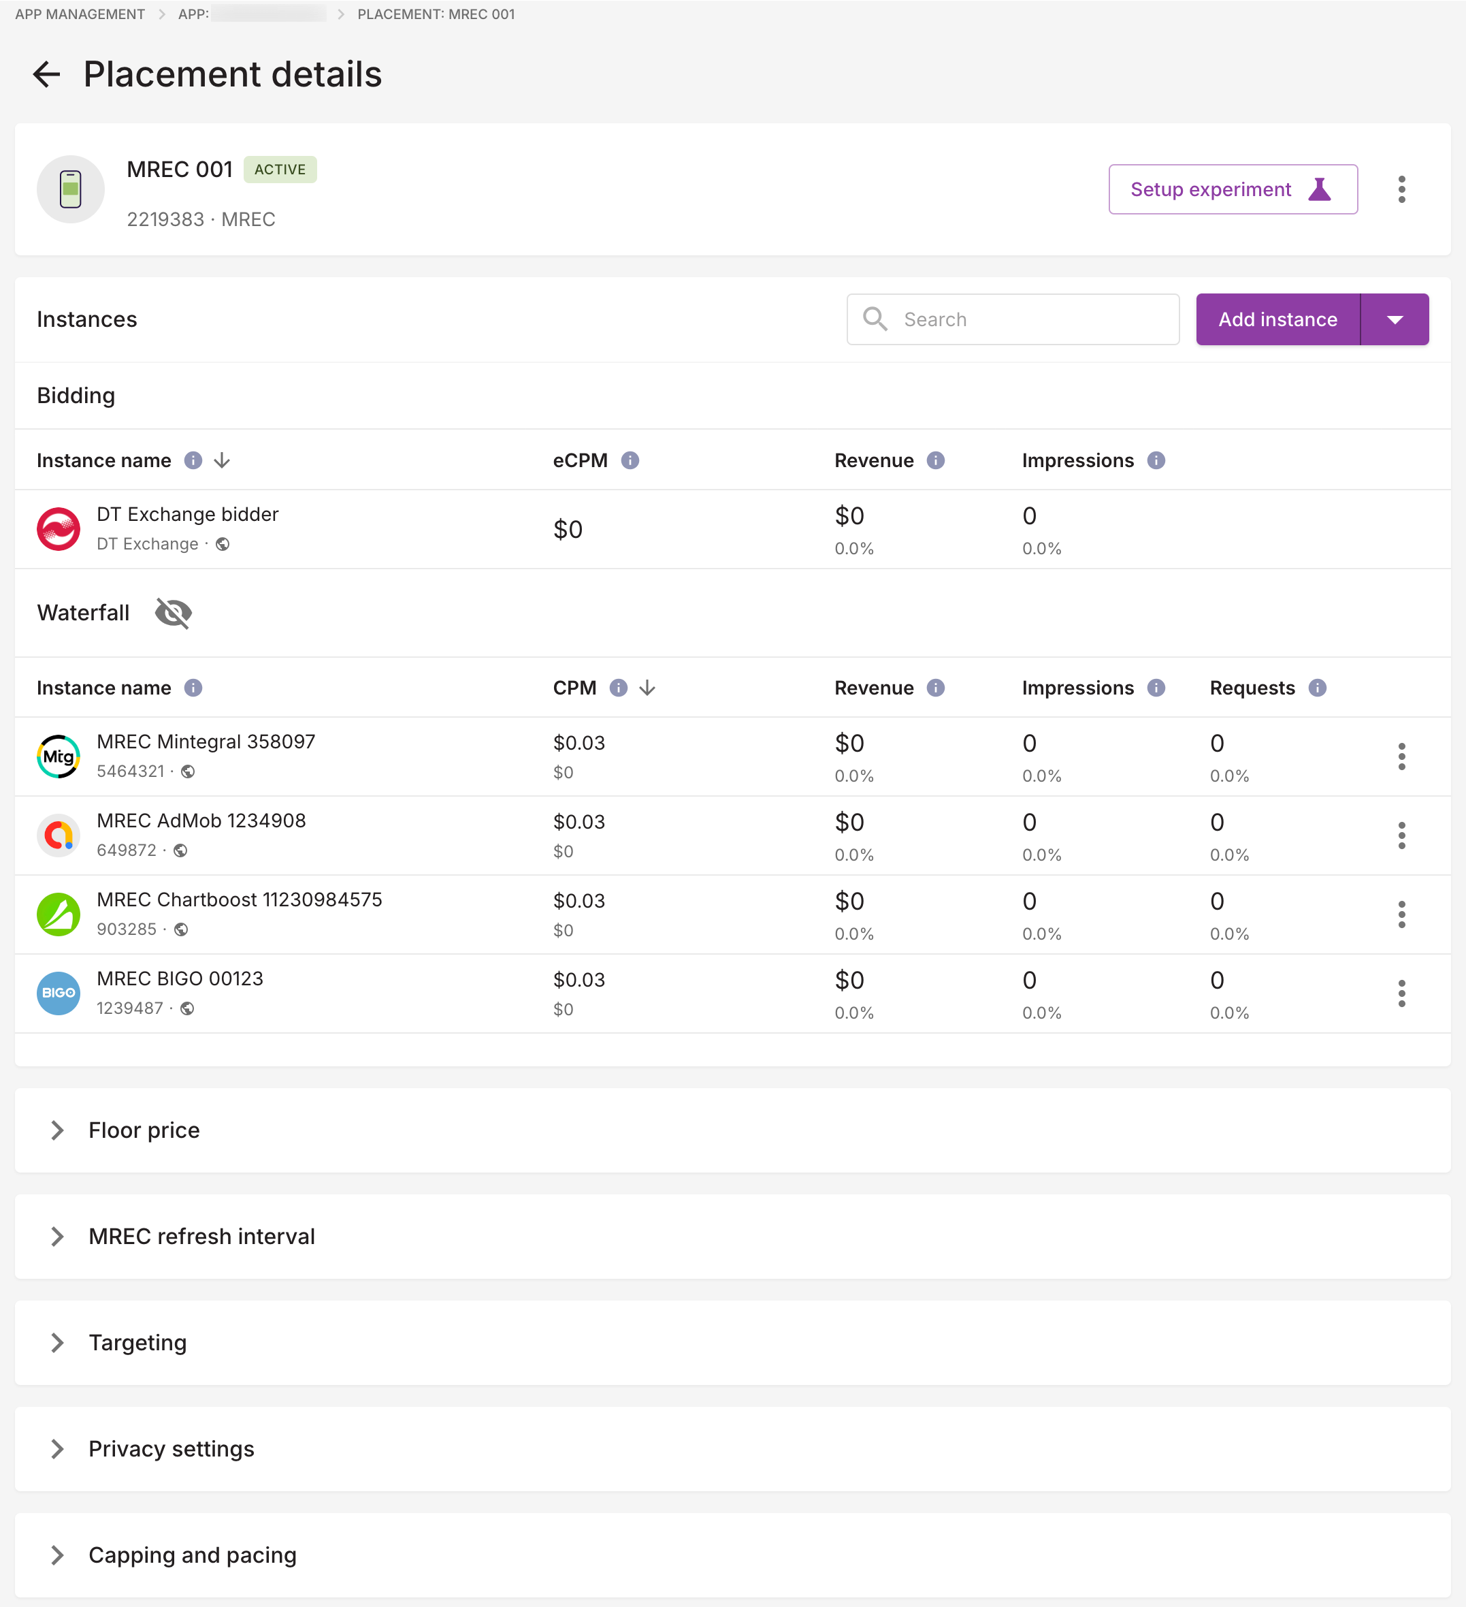Go to App Management breadcrumb
1466x1607 pixels.
(80, 14)
